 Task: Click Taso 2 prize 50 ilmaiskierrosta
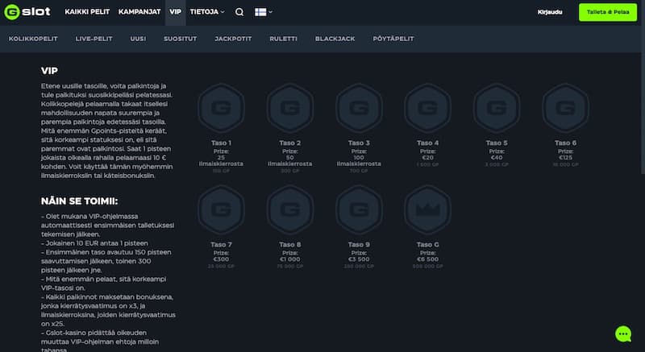[x=290, y=160]
